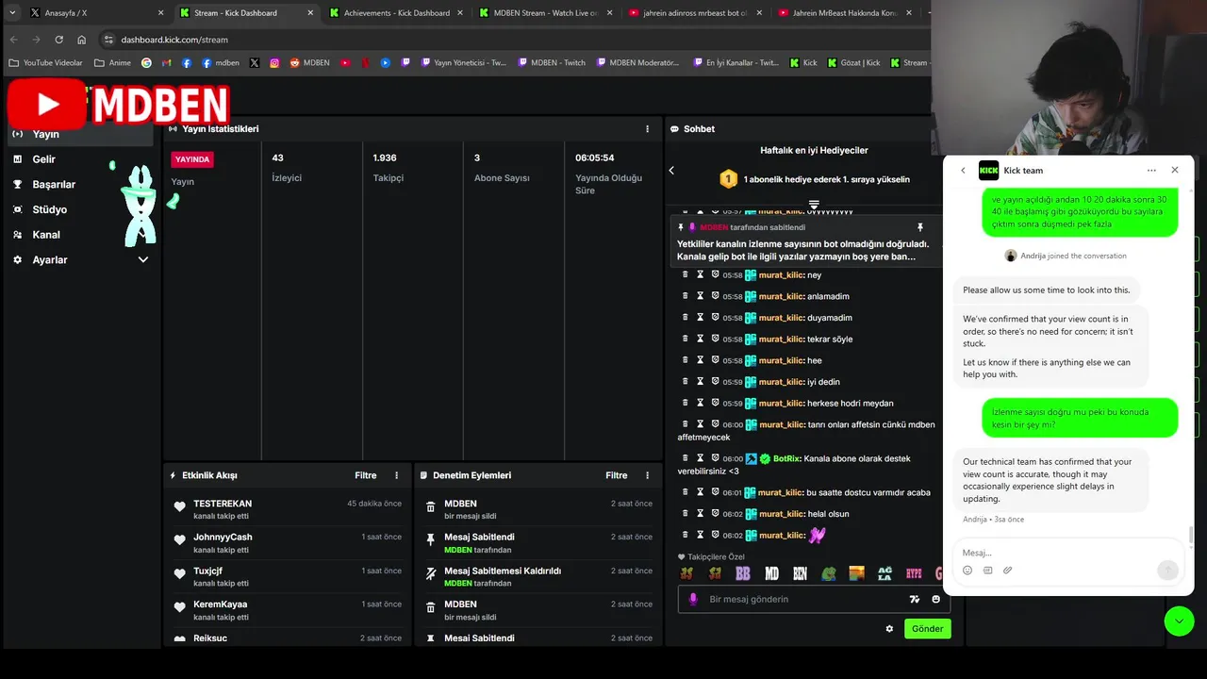Open browser tab search dropdown

pos(12,13)
